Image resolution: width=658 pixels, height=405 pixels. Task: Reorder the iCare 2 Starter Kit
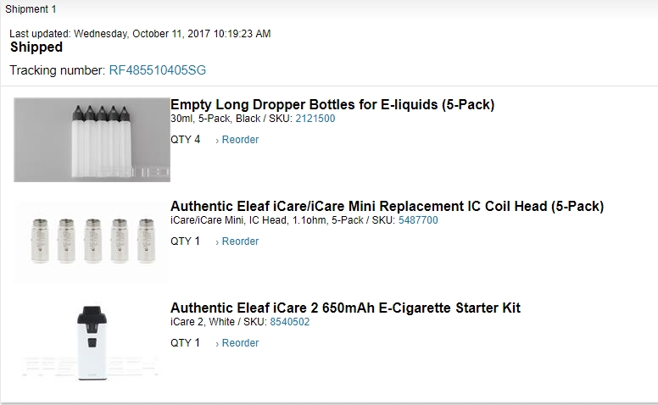point(237,343)
